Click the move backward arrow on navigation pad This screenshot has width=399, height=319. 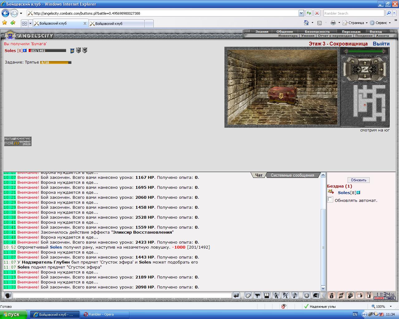(365, 76)
